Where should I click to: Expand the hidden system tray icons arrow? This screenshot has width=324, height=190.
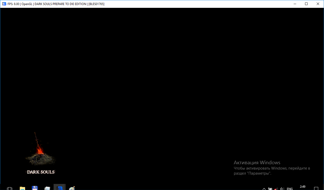264,189
